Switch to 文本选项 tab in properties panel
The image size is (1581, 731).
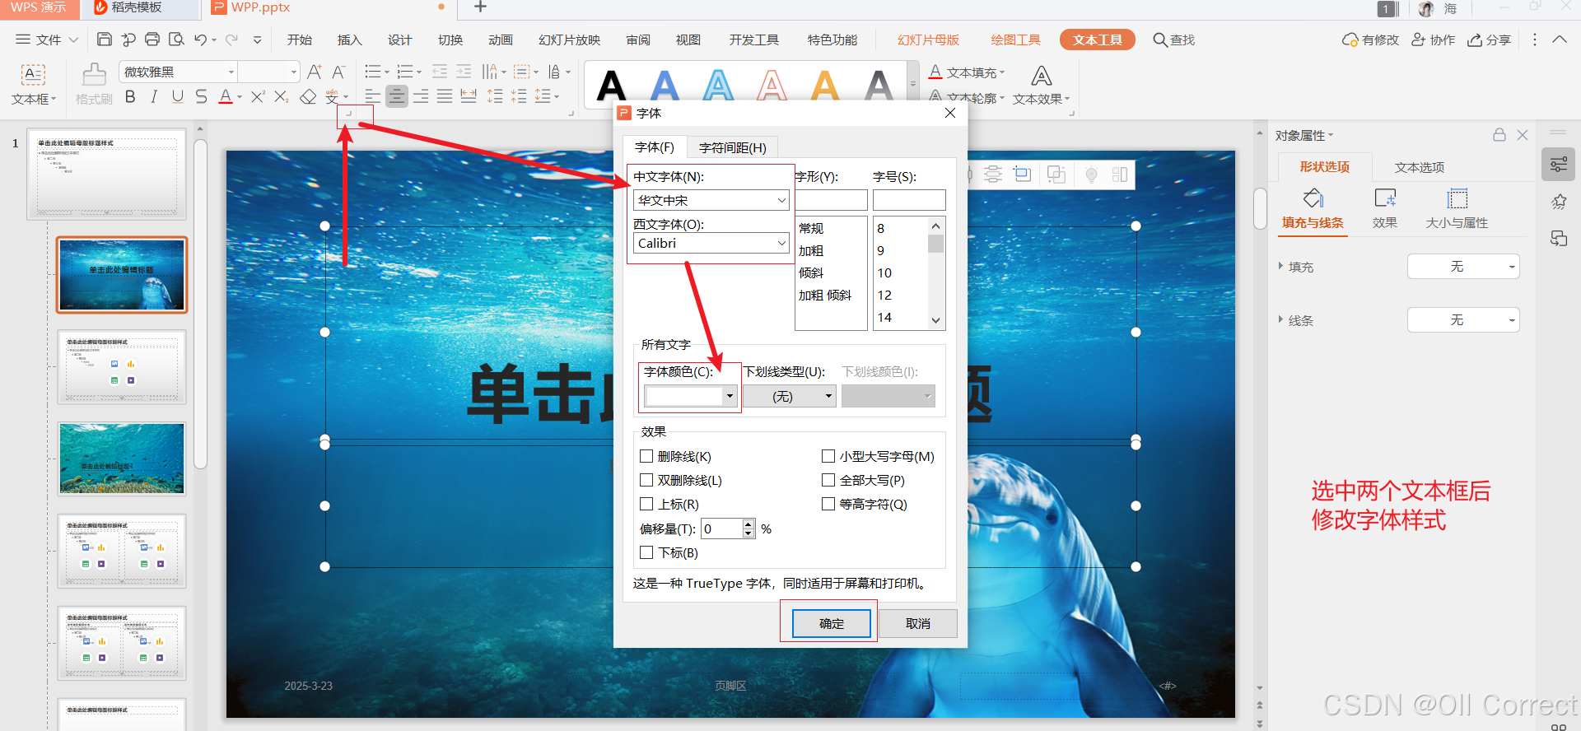(x=1420, y=167)
